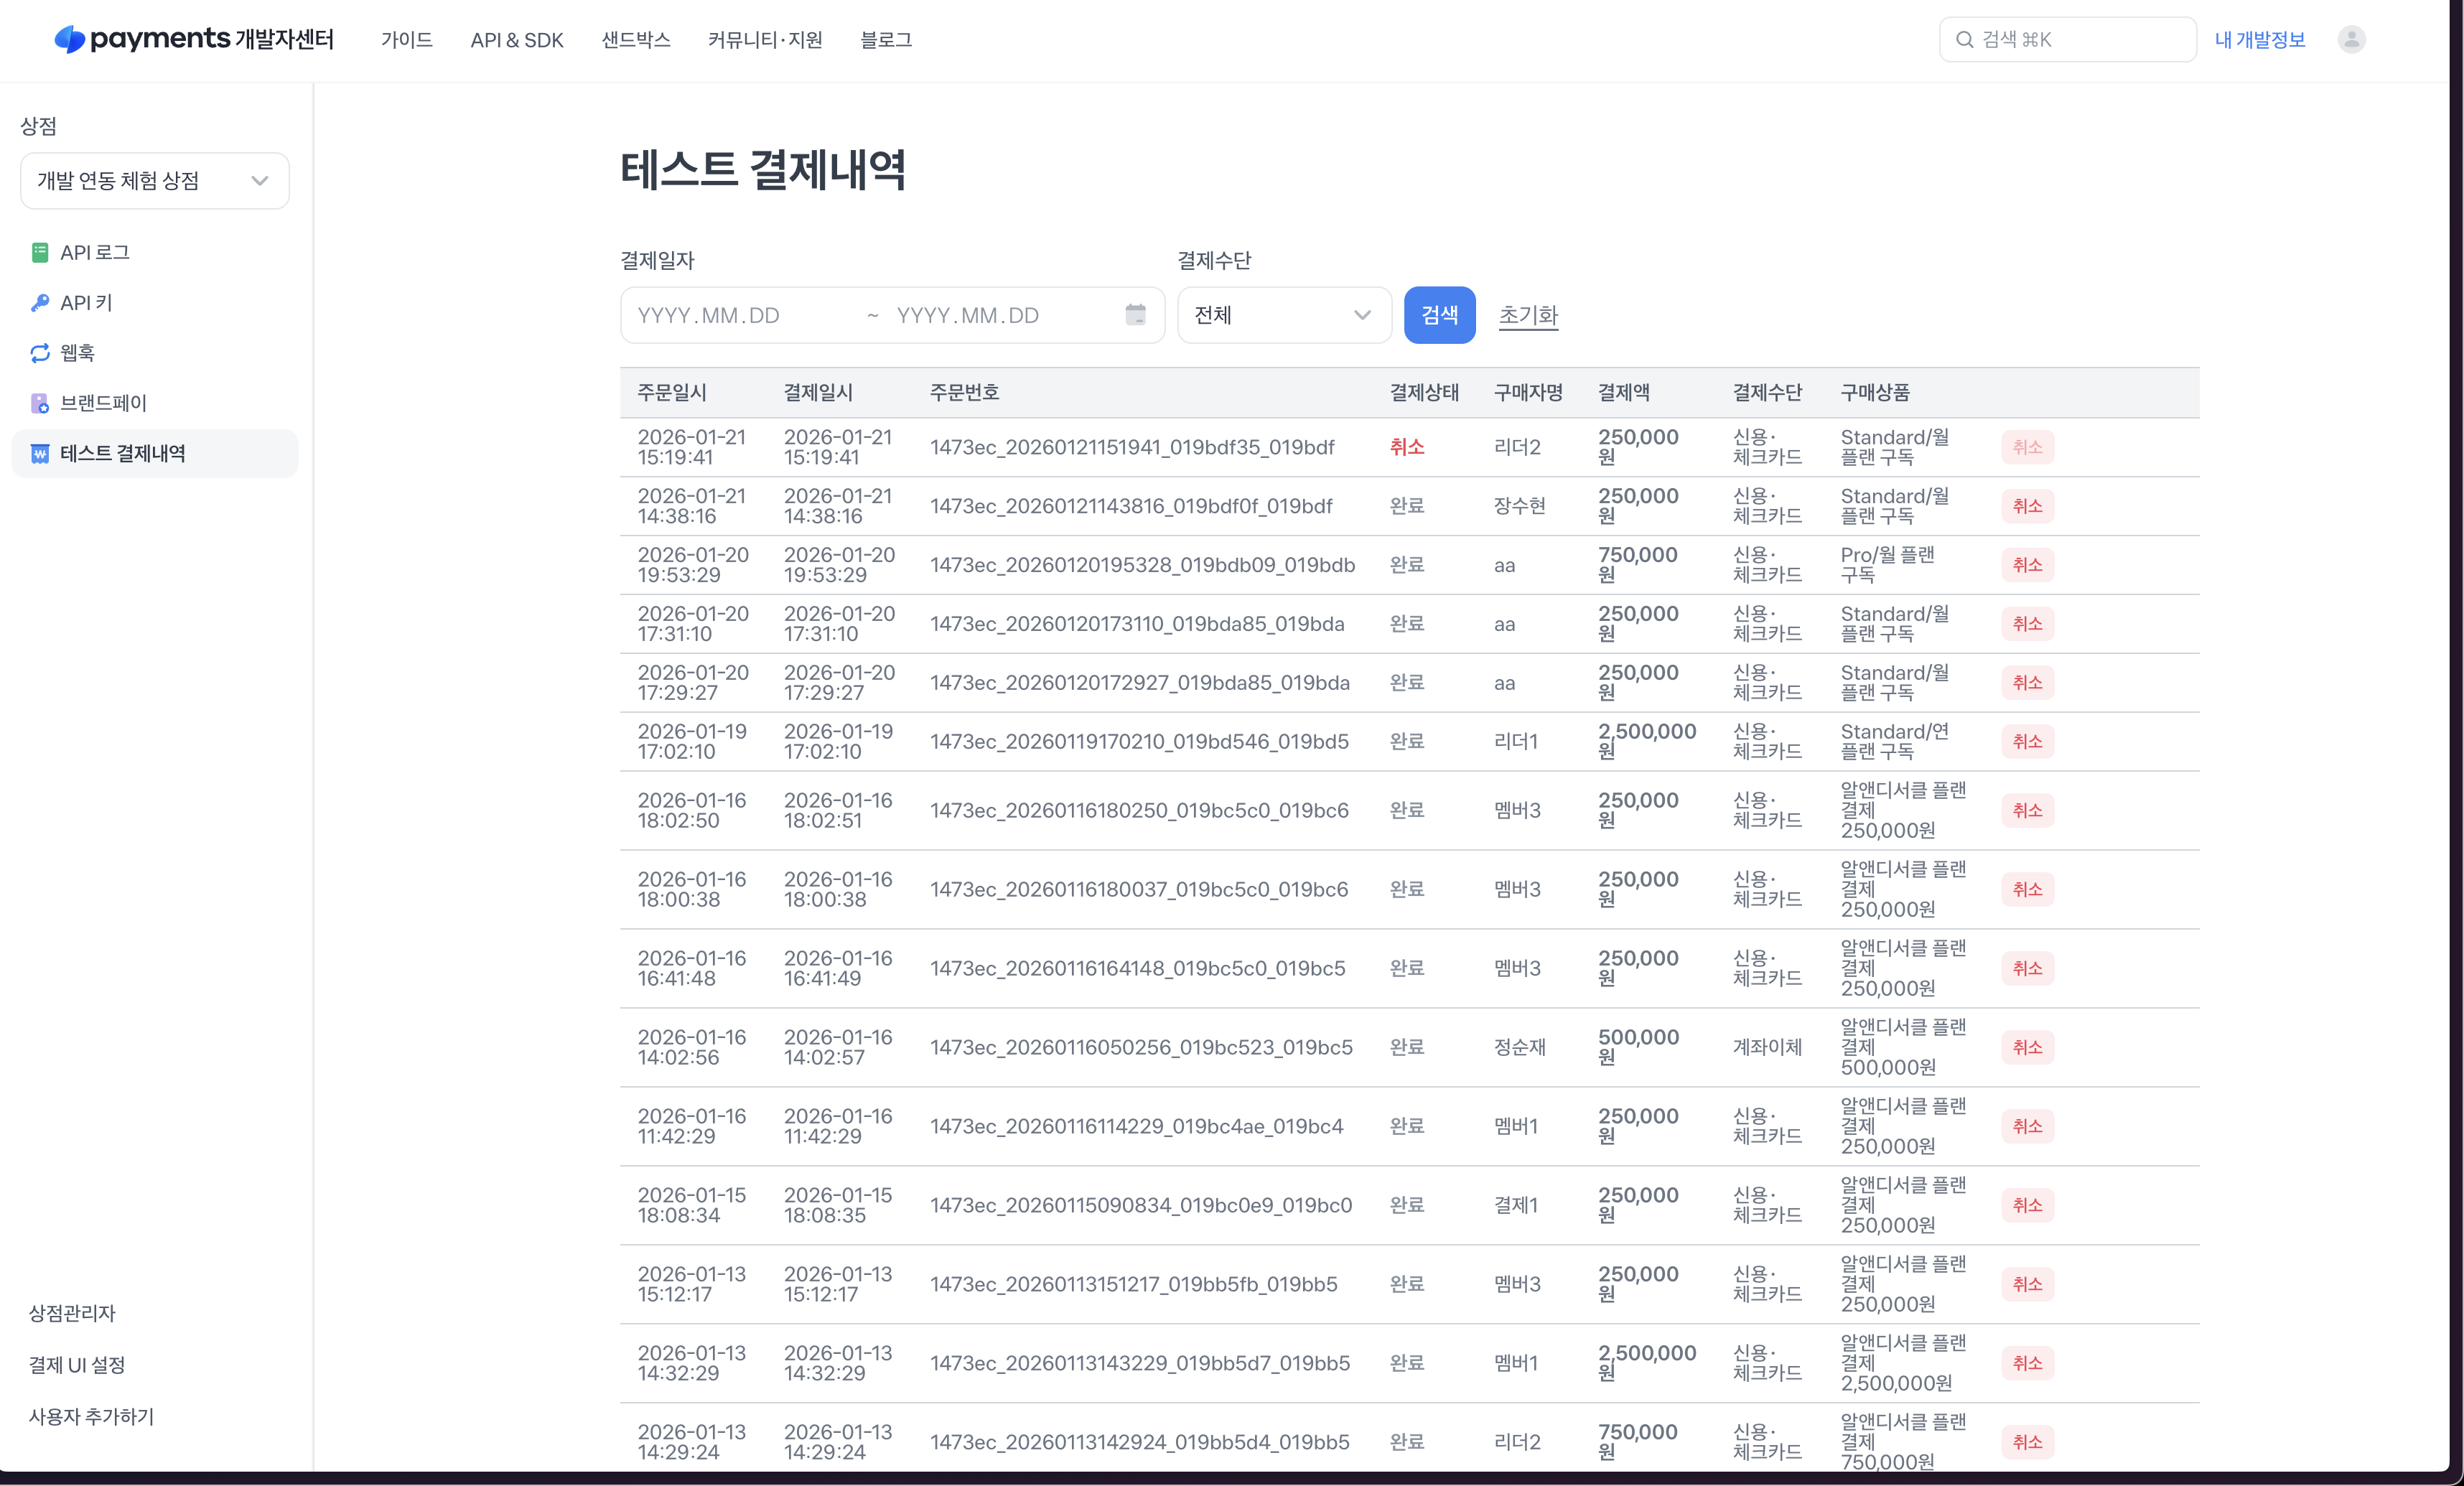The height and width of the screenshot is (1486, 2464).
Task: Click the payments logo icon
Action: [69, 39]
